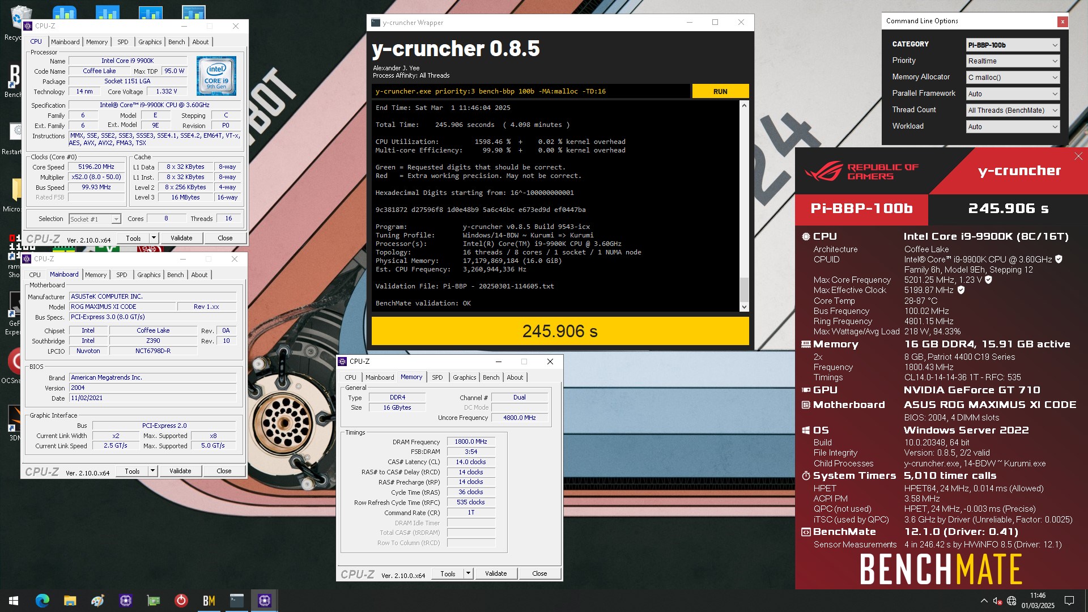Open the Workload dropdown
Screen dimensions: 1088x612
click(x=1013, y=127)
